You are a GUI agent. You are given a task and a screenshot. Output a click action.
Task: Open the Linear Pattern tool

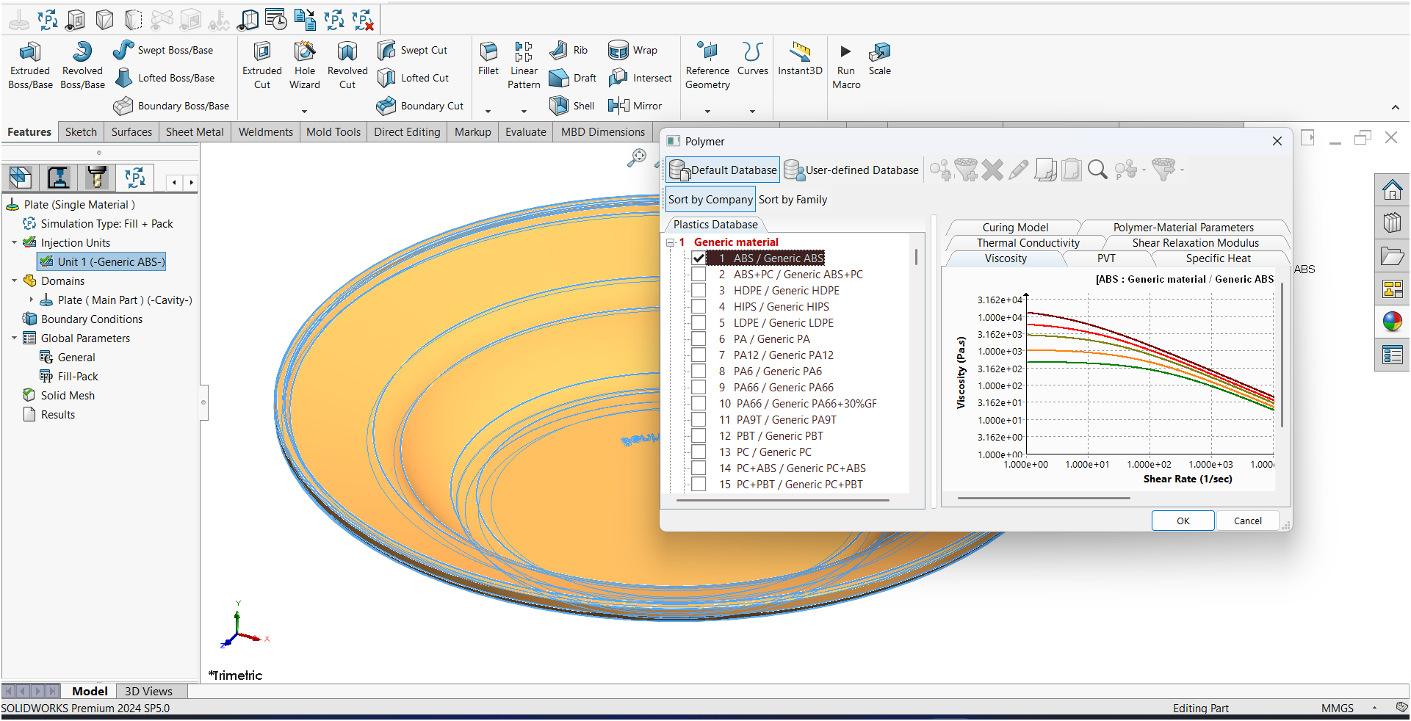[x=524, y=65]
